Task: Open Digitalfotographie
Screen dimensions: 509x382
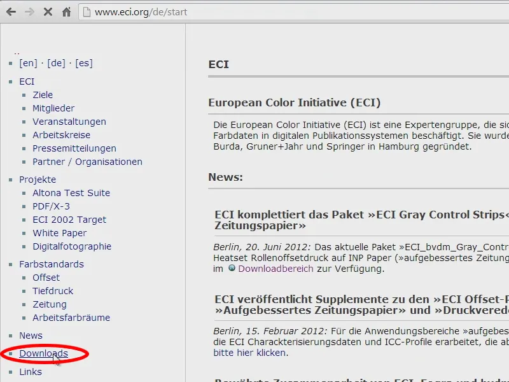Action: [x=72, y=246]
